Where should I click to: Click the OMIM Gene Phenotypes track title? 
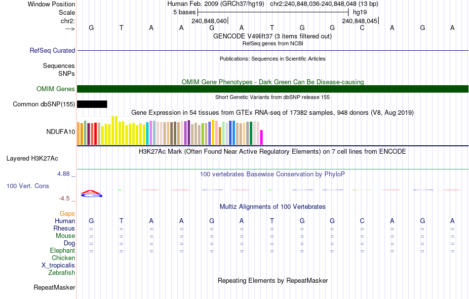click(273, 82)
